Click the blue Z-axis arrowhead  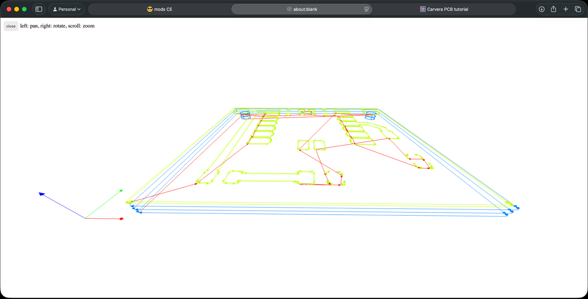click(42, 194)
